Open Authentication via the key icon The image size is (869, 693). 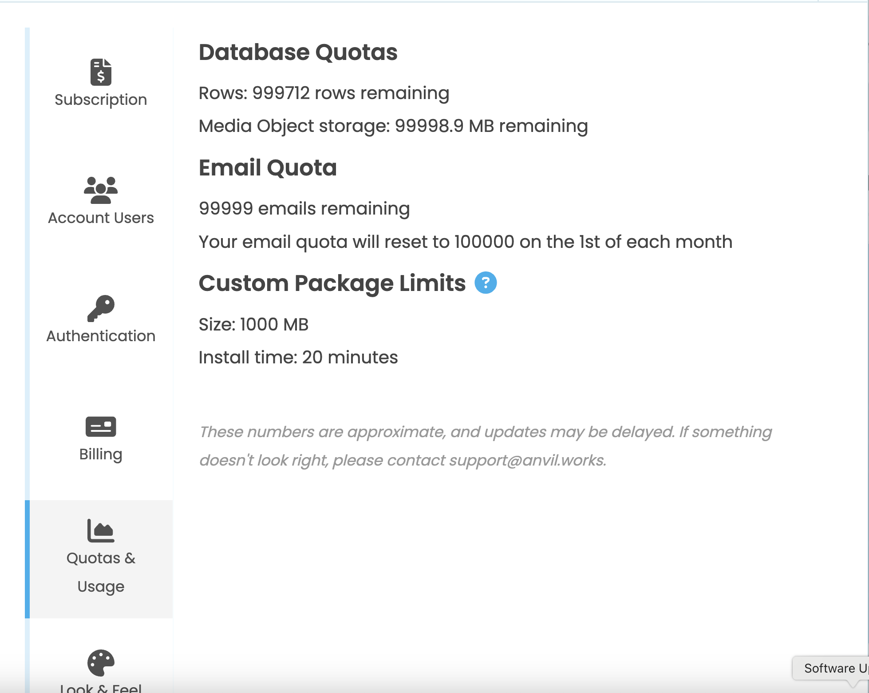pyautogui.click(x=101, y=308)
